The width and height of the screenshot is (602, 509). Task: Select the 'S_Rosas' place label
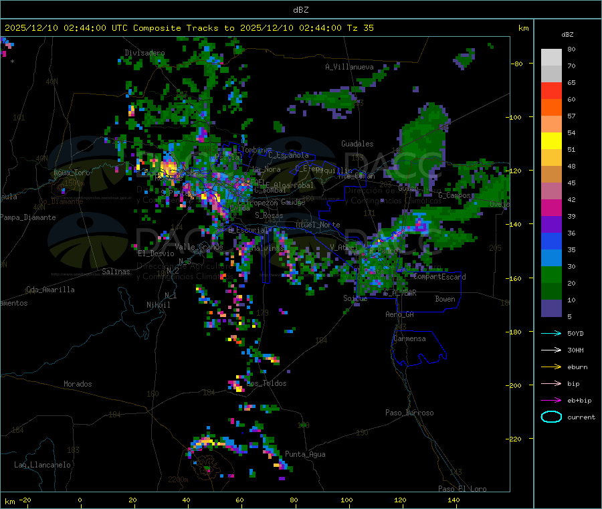coord(269,215)
